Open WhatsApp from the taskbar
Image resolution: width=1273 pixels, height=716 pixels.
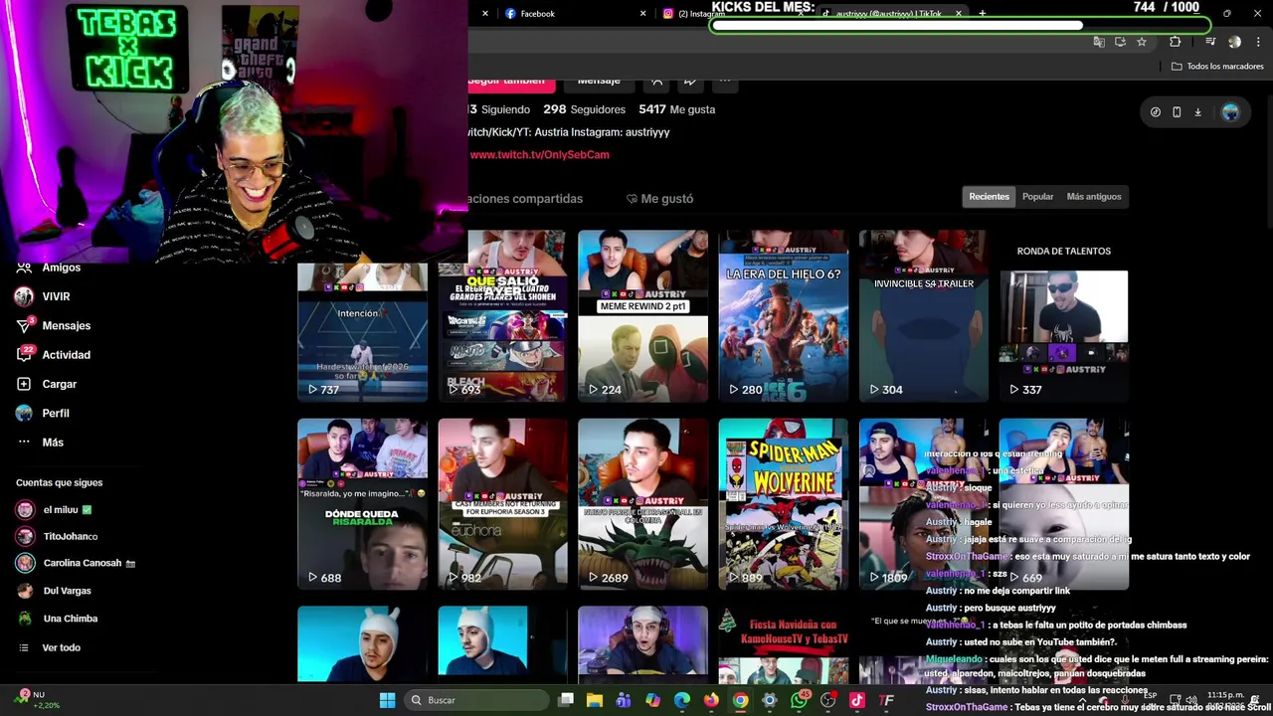click(799, 700)
